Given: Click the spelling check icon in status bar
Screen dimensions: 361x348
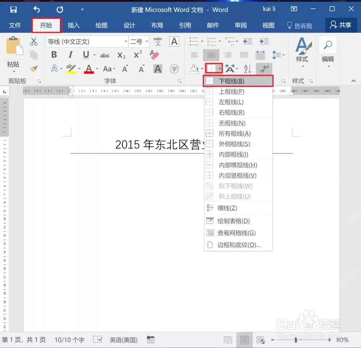Looking at the screenshot, I should click(97, 339).
